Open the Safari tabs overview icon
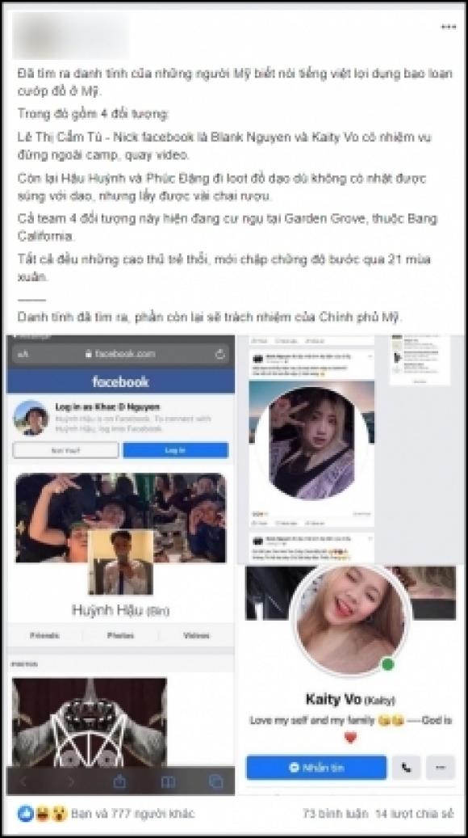Image resolution: width=468 pixels, height=838 pixels. 215,782
